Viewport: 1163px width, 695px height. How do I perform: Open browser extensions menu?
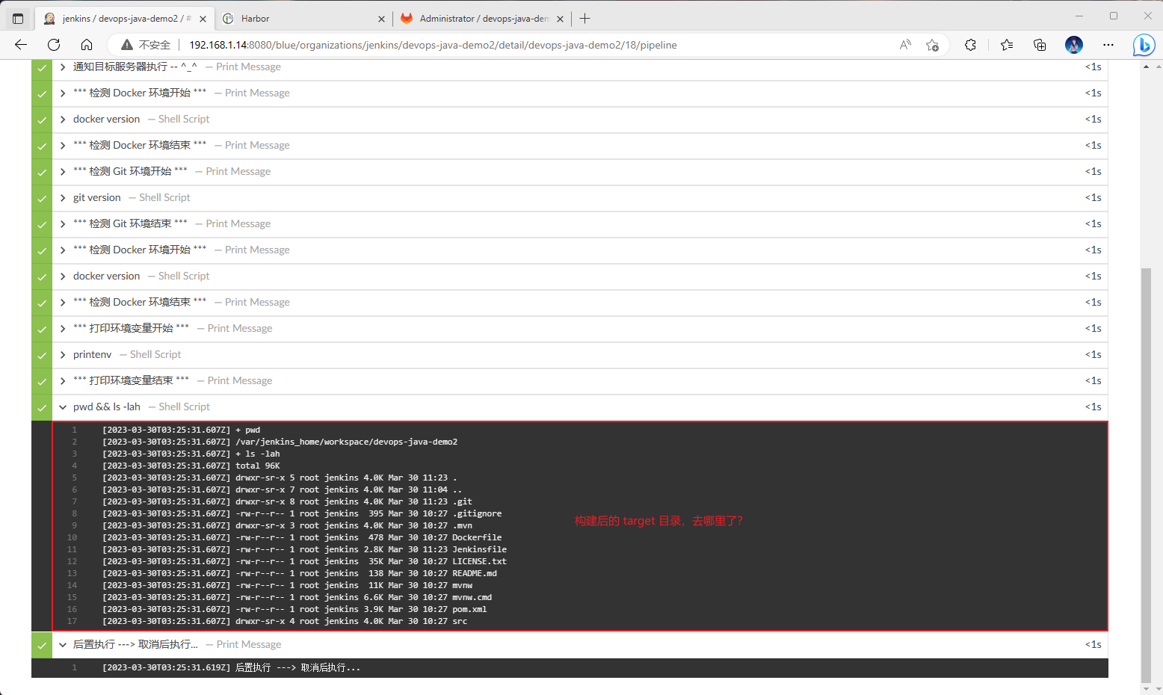(970, 45)
